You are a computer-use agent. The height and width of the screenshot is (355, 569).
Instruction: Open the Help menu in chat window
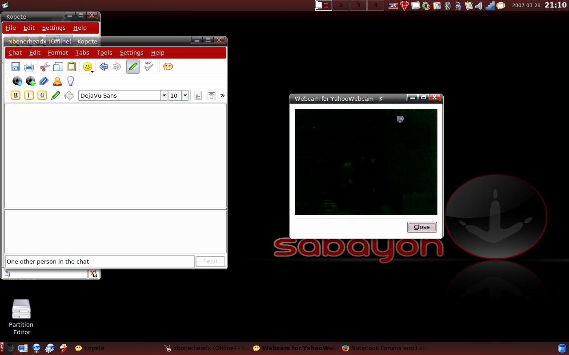(158, 52)
